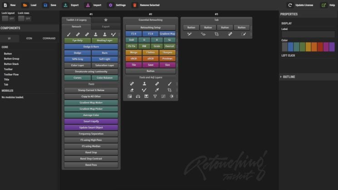This screenshot has width=338, height=190.
Task: Click the eraser icon under Tools and Adj Layers
Action: pos(132,90)
